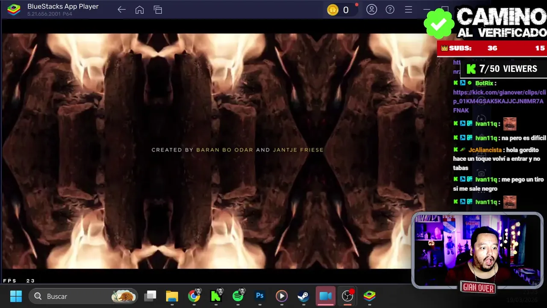Click the BlueStacks logo in the title bar
The height and width of the screenshot is (308, 547).
tap(14, 9)
